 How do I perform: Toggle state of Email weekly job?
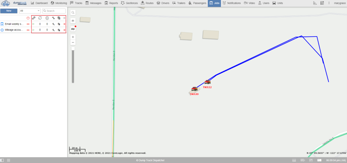(28, 24)
